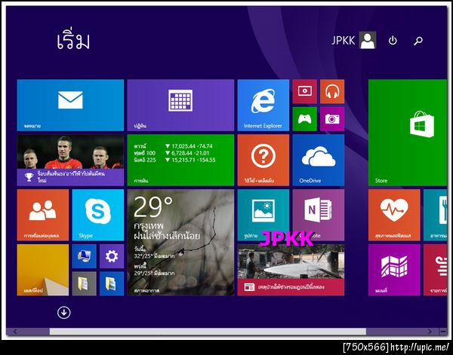Open the OneDrive tile
The width and height of the screenshot is (453, 355).
319,160
